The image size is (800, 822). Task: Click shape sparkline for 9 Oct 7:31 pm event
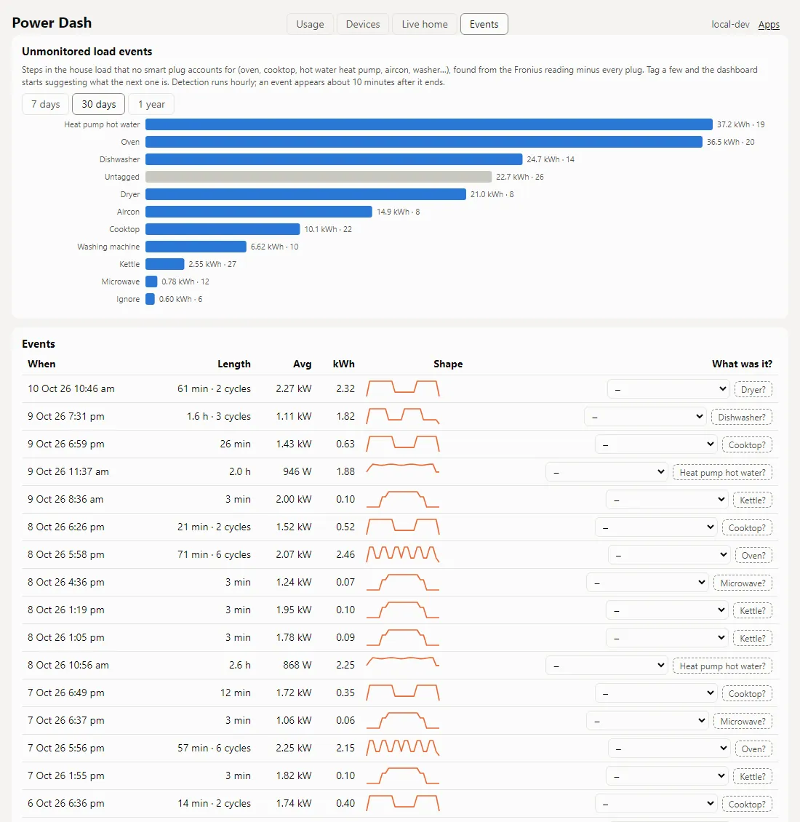pos(403,416)
